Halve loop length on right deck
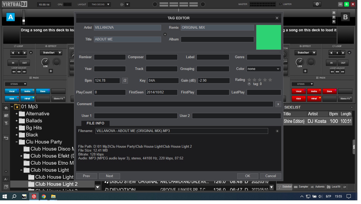361x204 pixels. (x=331, y=53)
